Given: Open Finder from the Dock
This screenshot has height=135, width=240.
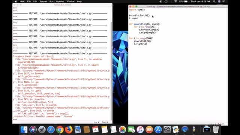Looking at the screenshot, I should pyautogui.click(x=24, y=130).
